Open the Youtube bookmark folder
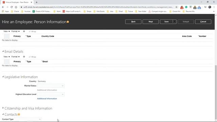 26,11
